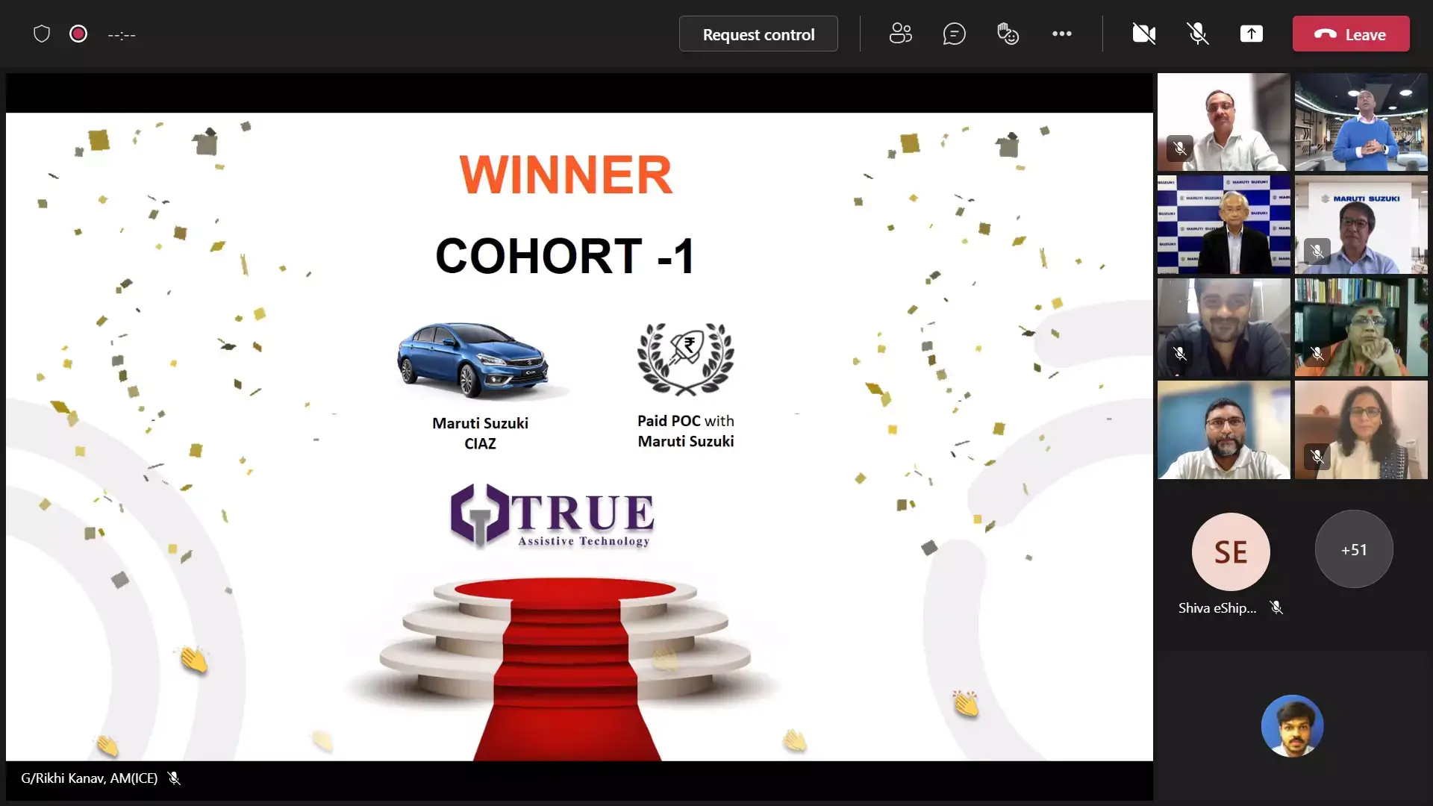Click the WINNER heading on slide
1433x806 pixels.
coord(566,175)
